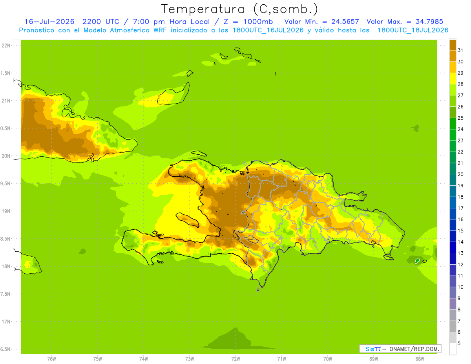Image resolution: width=471 pixels, height=364 pixels.
Task: Select the lime swatch between 27 and 28
Action: click(453, 90)
